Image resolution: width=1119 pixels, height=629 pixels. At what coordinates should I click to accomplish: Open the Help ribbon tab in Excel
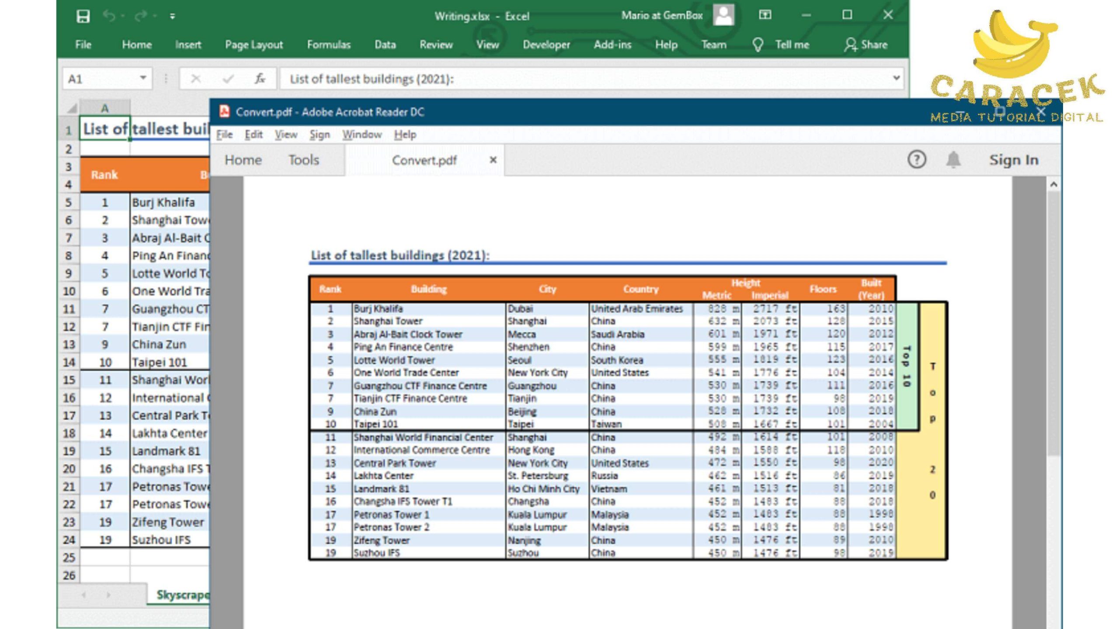click(666, 45)
